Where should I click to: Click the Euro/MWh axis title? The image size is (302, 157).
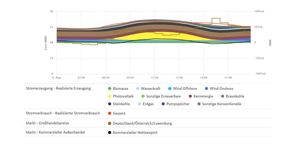[46, 43]
